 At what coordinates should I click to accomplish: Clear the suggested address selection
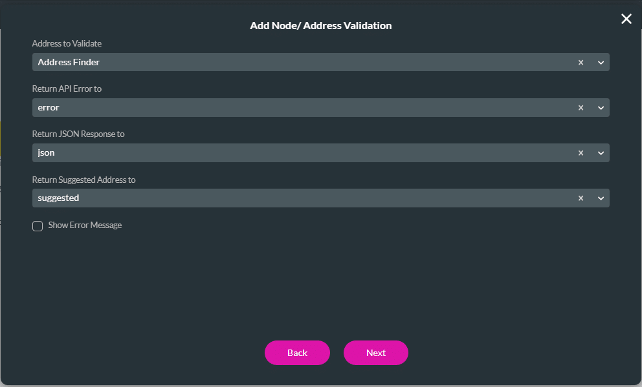click(581, 198)
